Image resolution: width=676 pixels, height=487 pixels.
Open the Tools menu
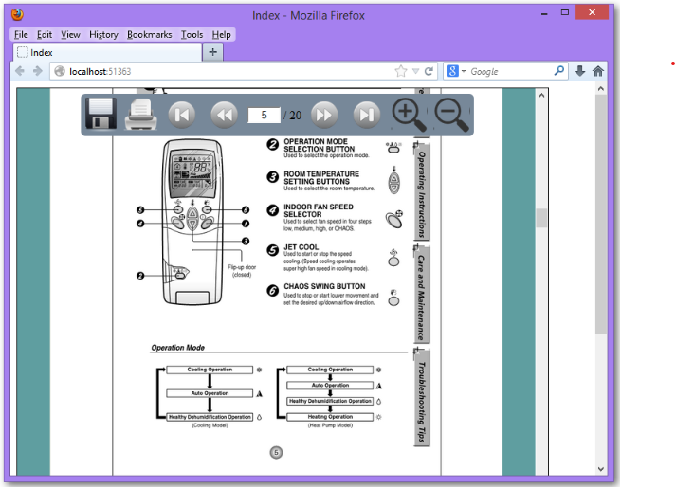coord(192,34)
